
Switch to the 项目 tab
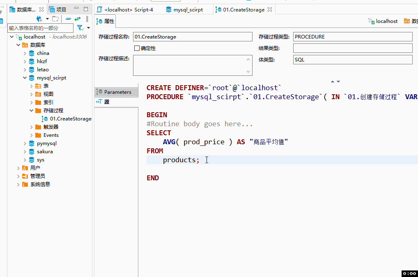pos(58,9)
